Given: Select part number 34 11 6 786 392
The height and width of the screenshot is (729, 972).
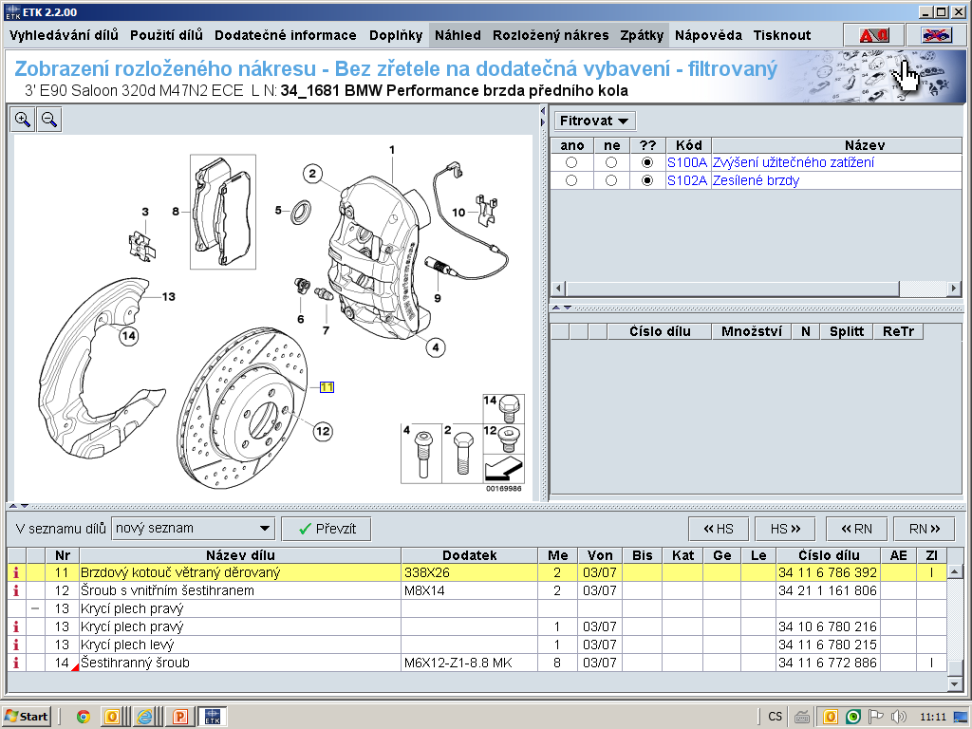Looking at the screenshot, I should (x=828, y=572).
